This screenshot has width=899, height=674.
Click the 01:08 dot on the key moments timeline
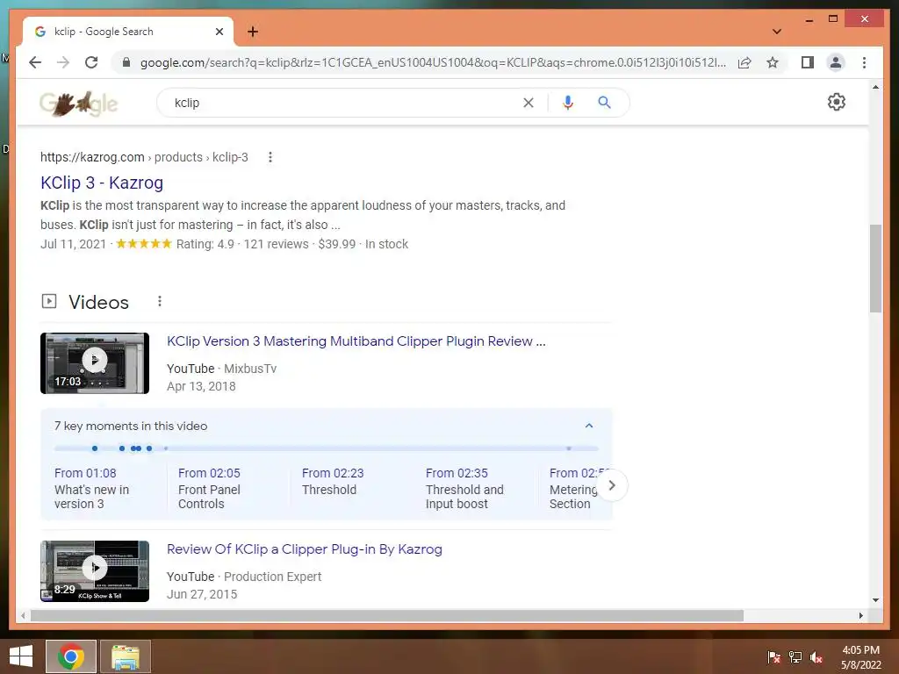coord(95,448)
